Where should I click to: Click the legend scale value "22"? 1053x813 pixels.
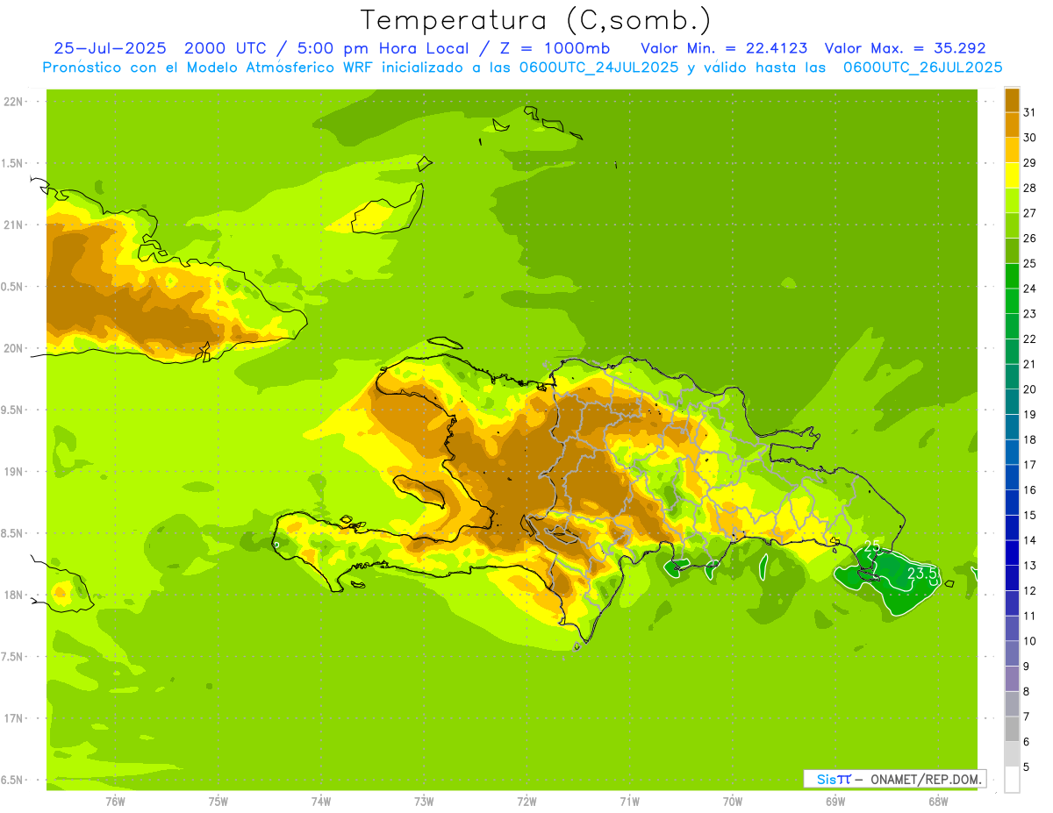(1030, 339)
